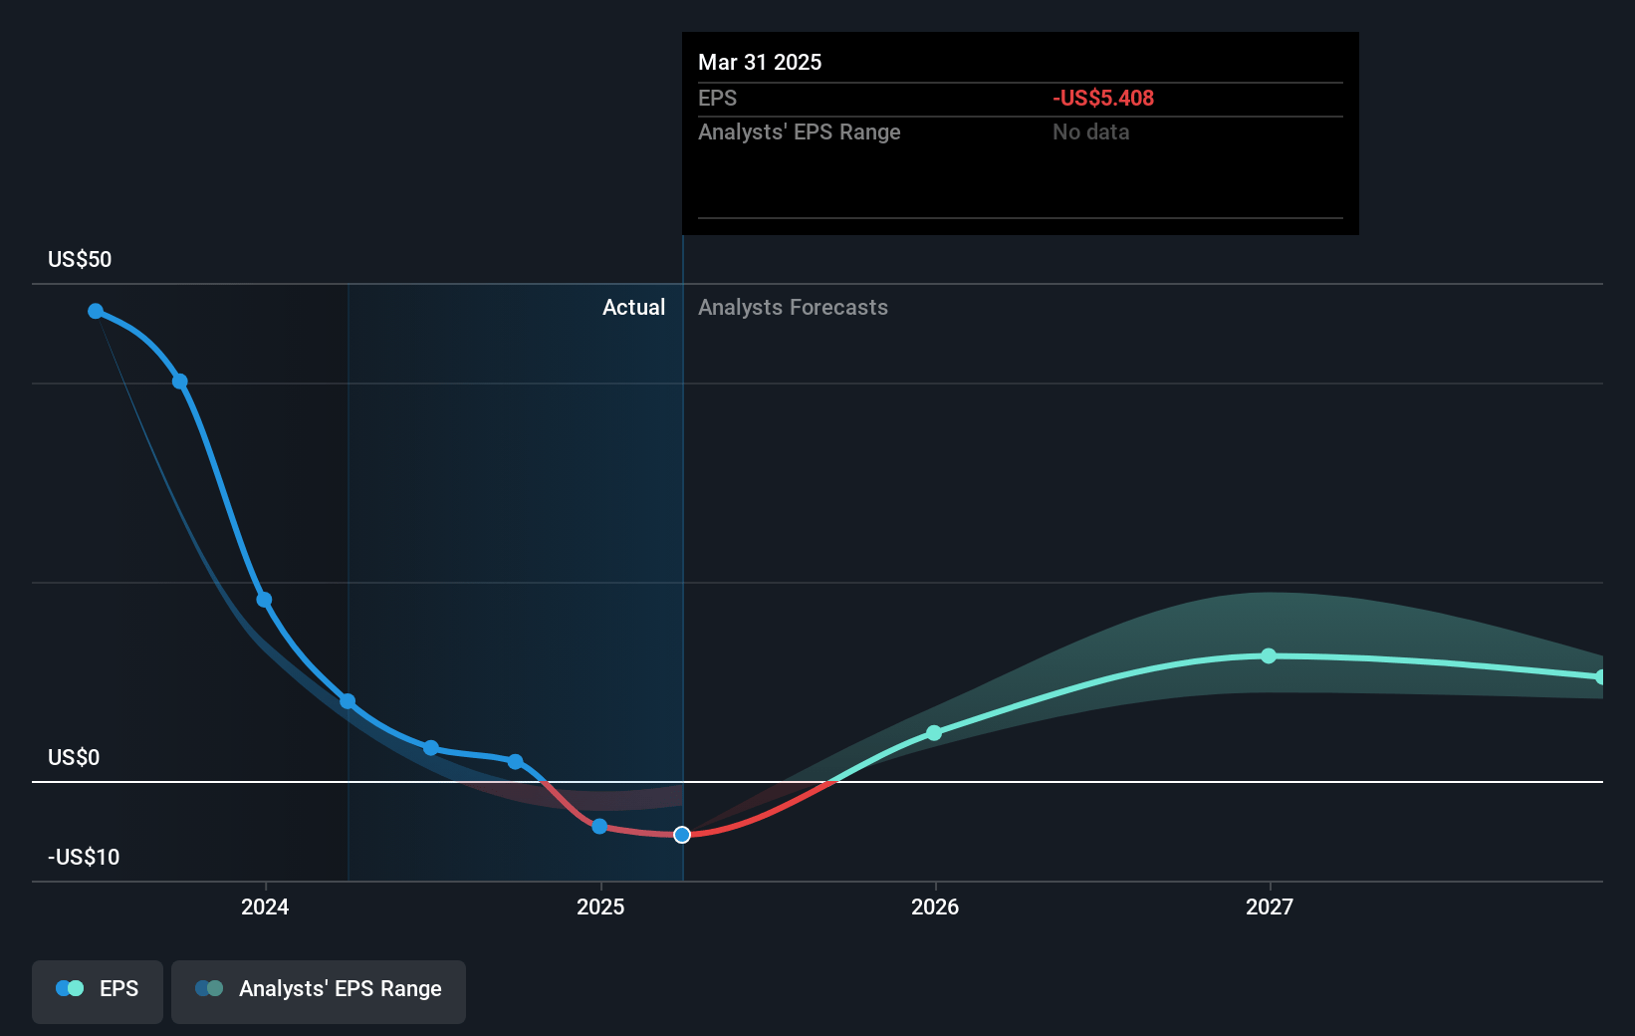Click the 2024 x-axis label

tap(265, 906)
